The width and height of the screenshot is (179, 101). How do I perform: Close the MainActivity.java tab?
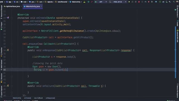(41, 6)
